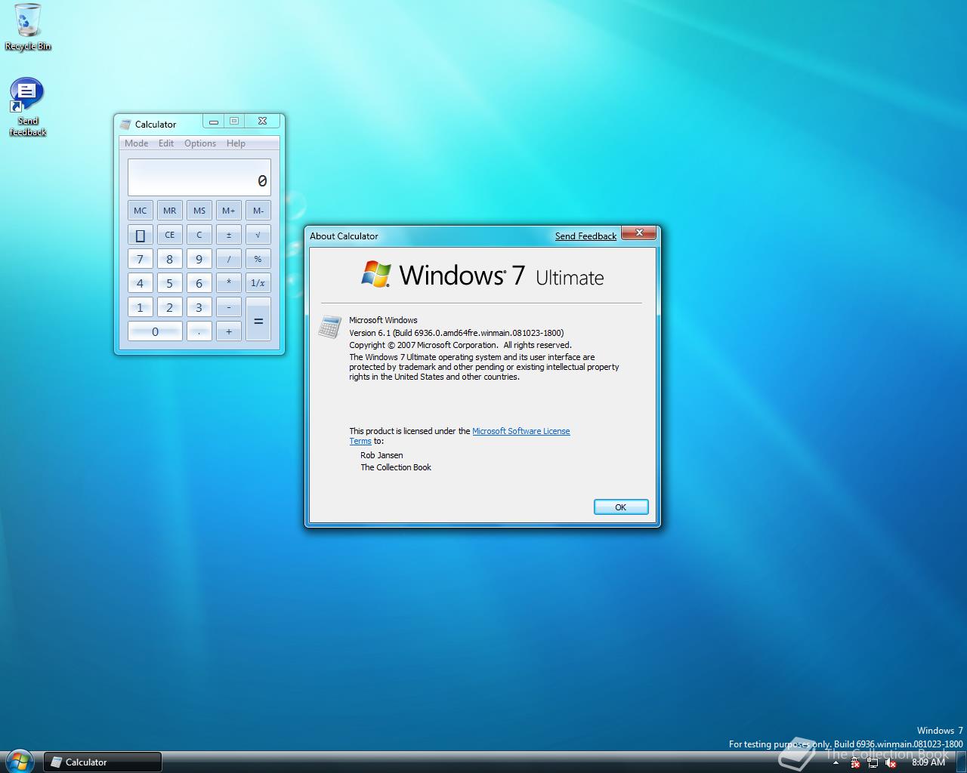This screenshot has width=967, height=773.
Task: Click the CE clear entry key
Action: (x=169, y=235)
